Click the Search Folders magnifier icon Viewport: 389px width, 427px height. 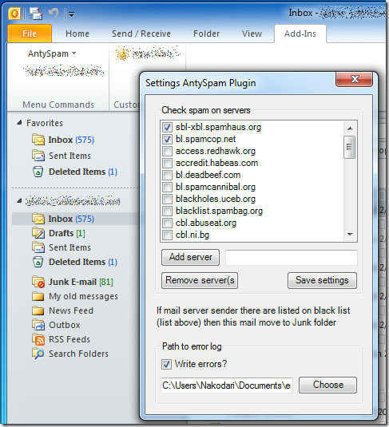coord(38,354)
